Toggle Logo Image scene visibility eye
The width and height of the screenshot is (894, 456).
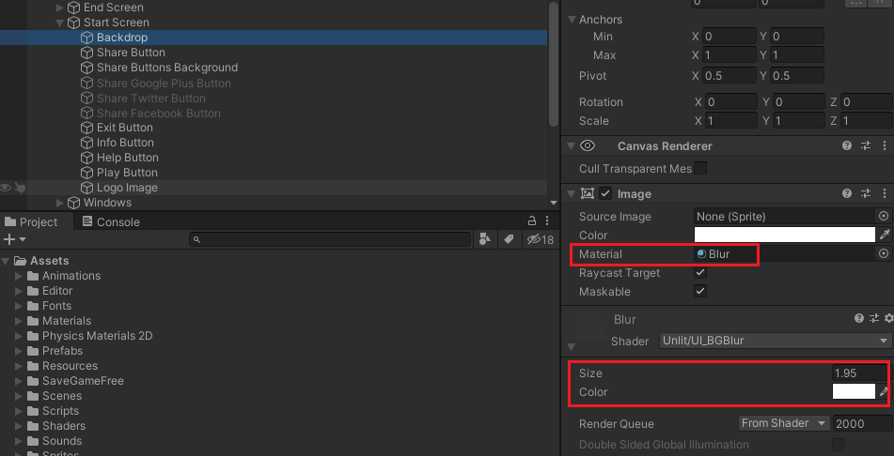(x=6, y=188)
